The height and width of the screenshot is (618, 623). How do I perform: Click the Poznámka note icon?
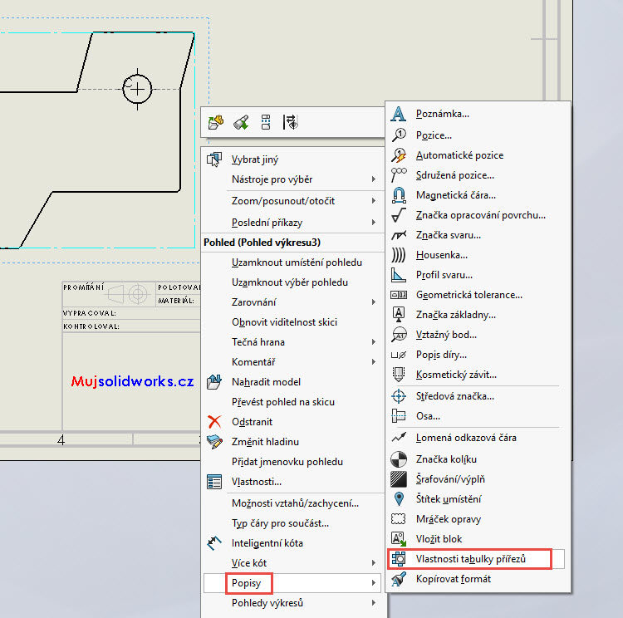[x=399, y=114]
